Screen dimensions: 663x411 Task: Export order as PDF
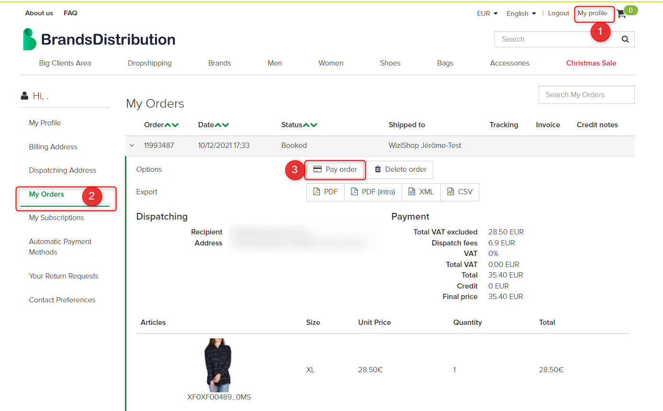pyautogui.click(x=326, y=192)
